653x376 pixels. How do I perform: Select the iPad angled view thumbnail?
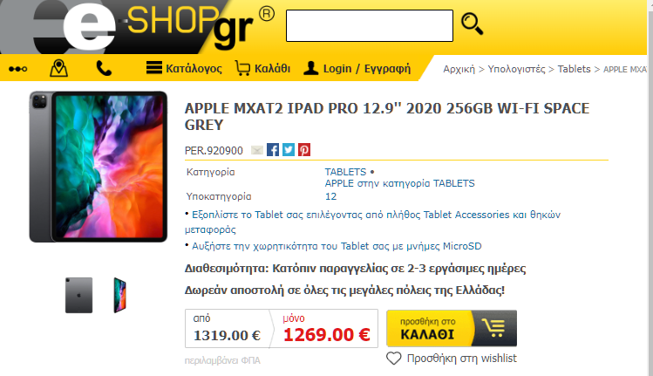click(120, 295)
